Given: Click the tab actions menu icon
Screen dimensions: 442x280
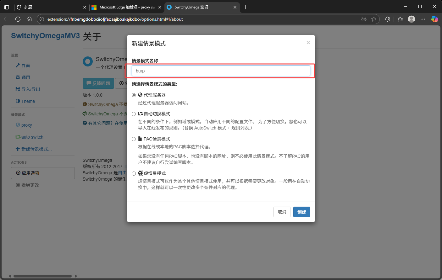Looking at the screenshot, I should point(7,7).
